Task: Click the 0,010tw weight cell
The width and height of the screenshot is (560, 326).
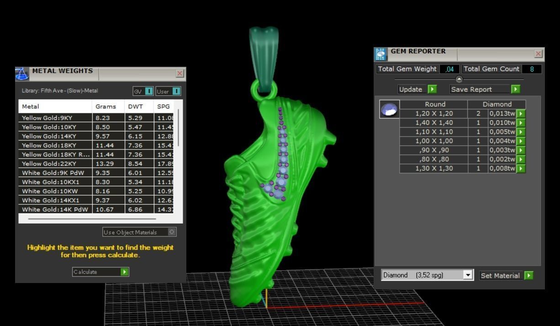Action: coord(502,123)
